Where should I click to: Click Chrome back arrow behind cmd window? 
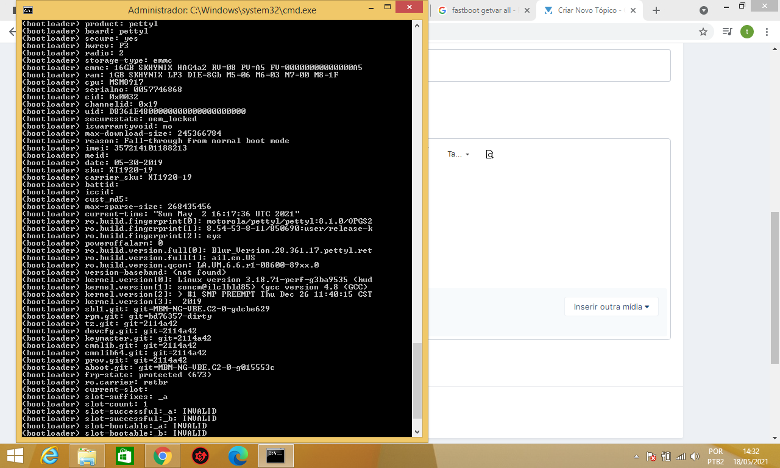pos(12,32)
